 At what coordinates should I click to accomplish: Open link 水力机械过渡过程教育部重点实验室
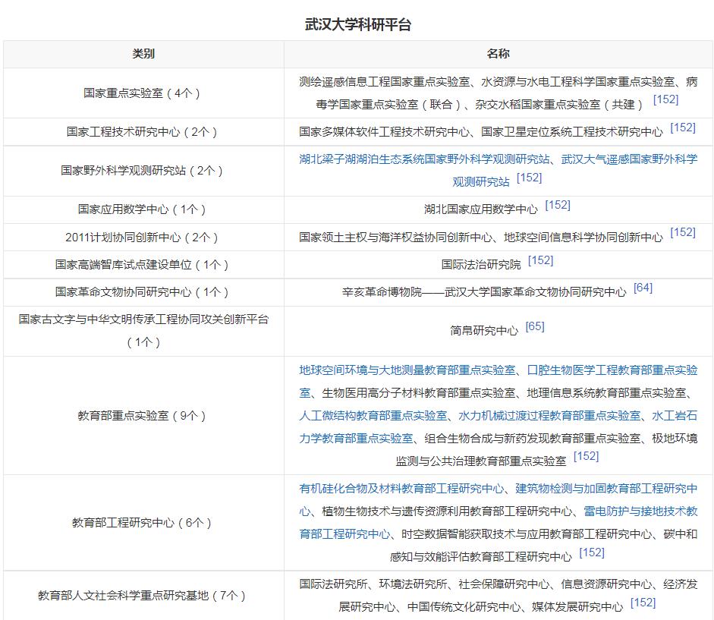(549, 416)
